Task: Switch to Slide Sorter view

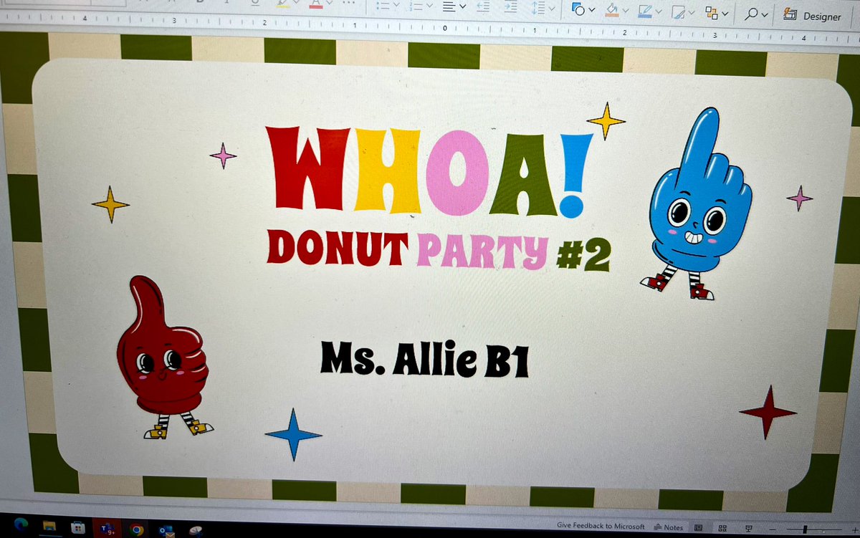Action: 722,529
